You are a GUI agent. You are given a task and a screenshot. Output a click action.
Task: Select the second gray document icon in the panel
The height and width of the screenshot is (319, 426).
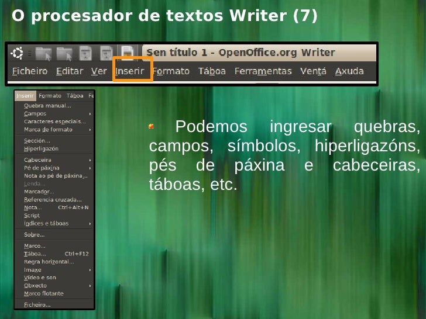click(106, 53)
